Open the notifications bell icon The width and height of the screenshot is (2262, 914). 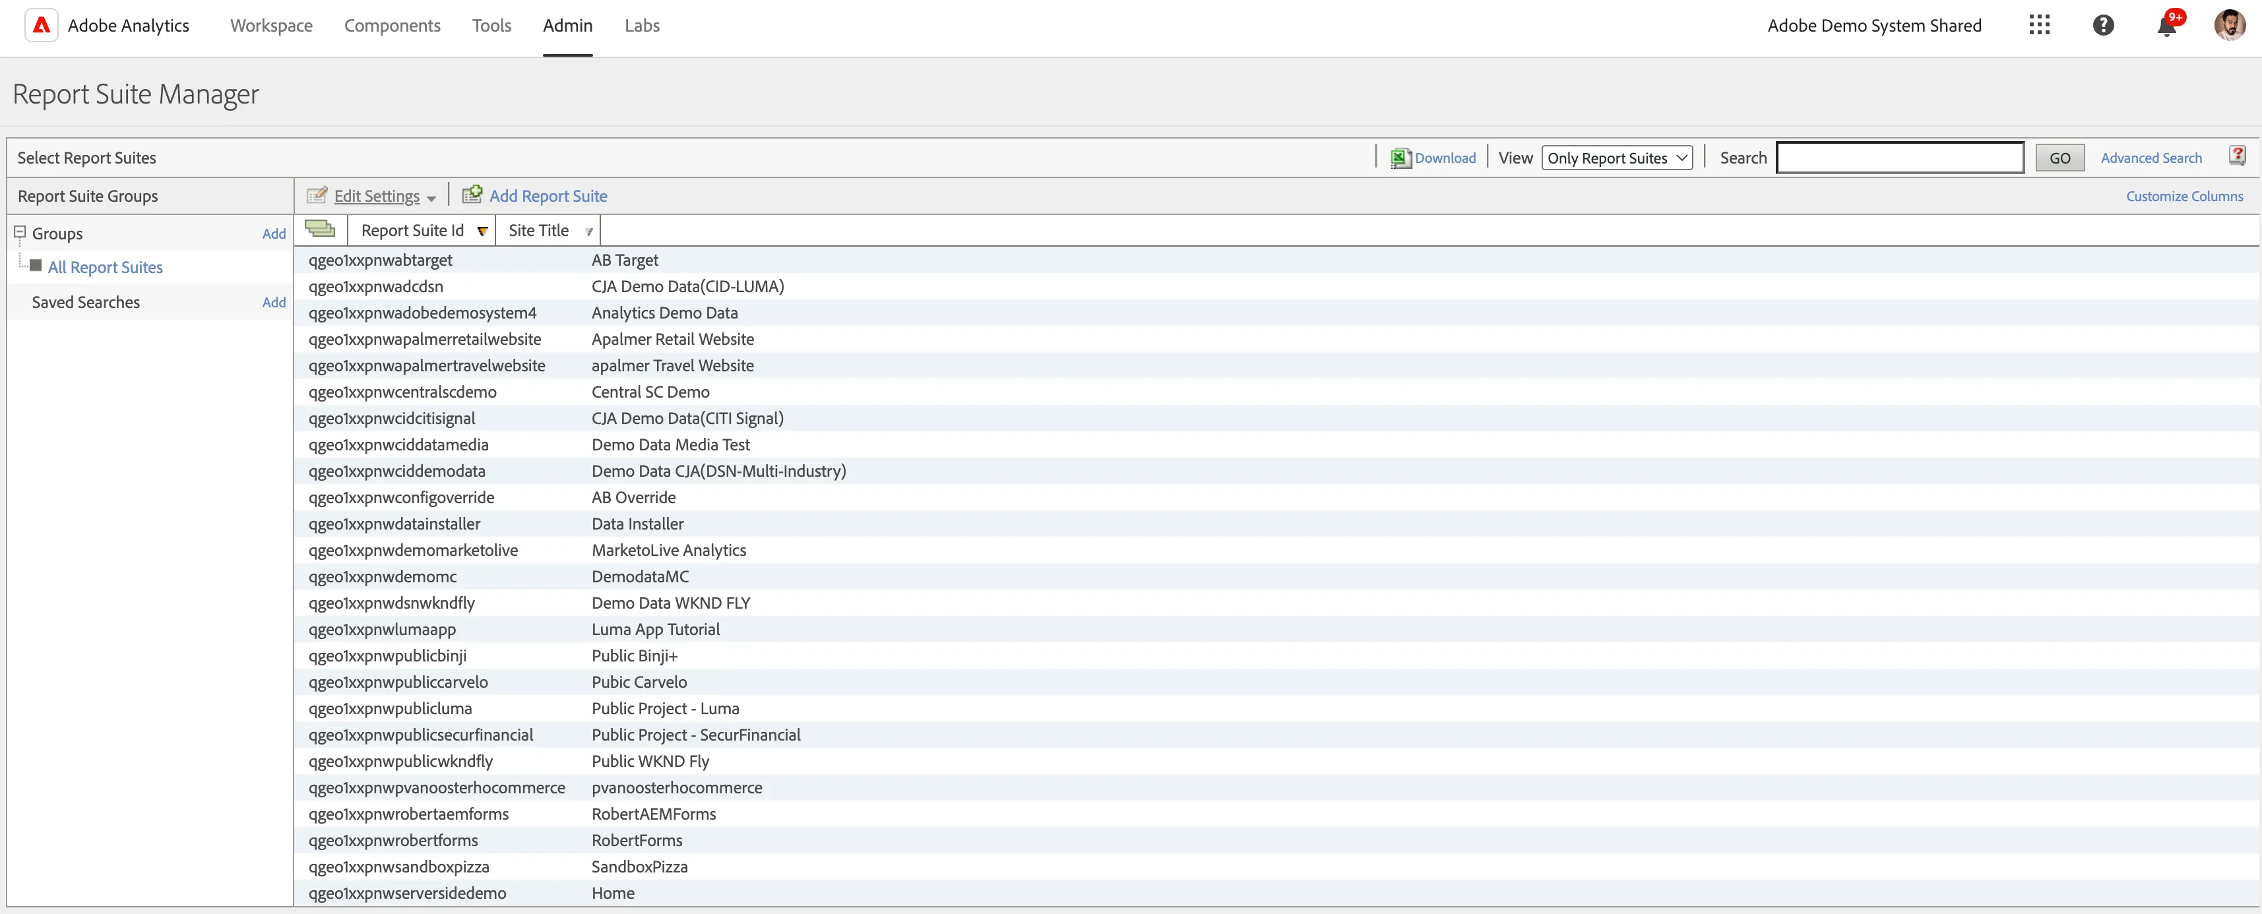pos(2166,26)
